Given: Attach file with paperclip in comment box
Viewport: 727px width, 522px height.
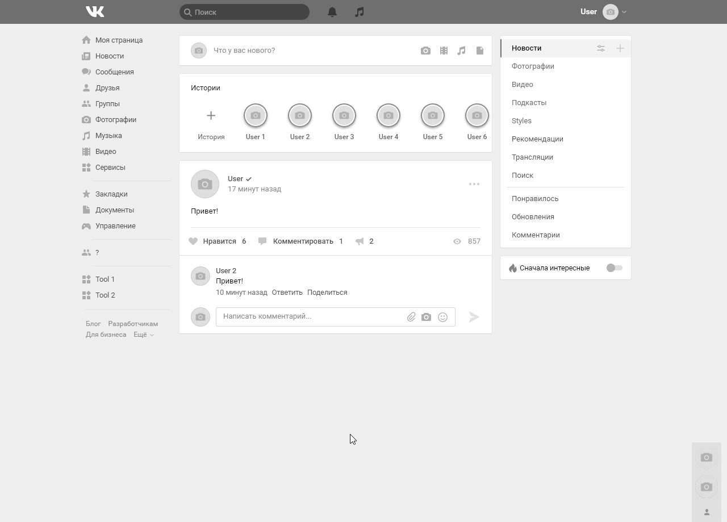Looking at the screenshot, I should click(411, 317).
